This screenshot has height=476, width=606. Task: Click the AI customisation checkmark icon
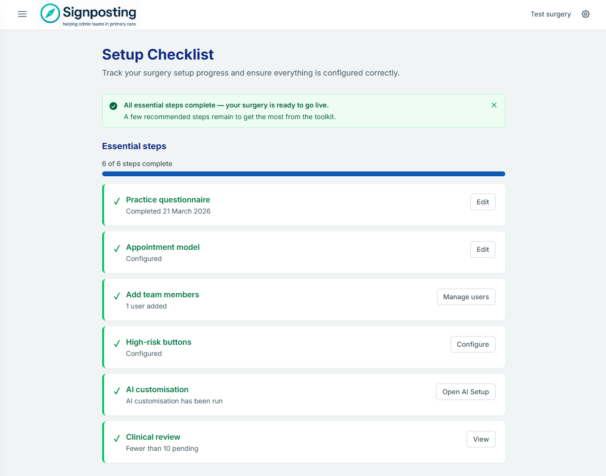(x=117, y=391)
